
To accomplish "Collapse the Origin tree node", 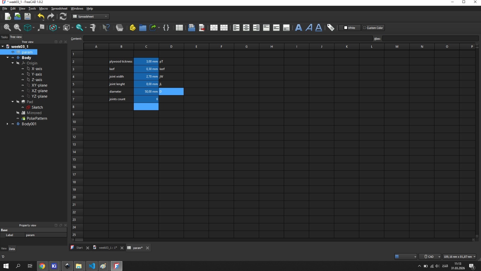I will (13, 63).
